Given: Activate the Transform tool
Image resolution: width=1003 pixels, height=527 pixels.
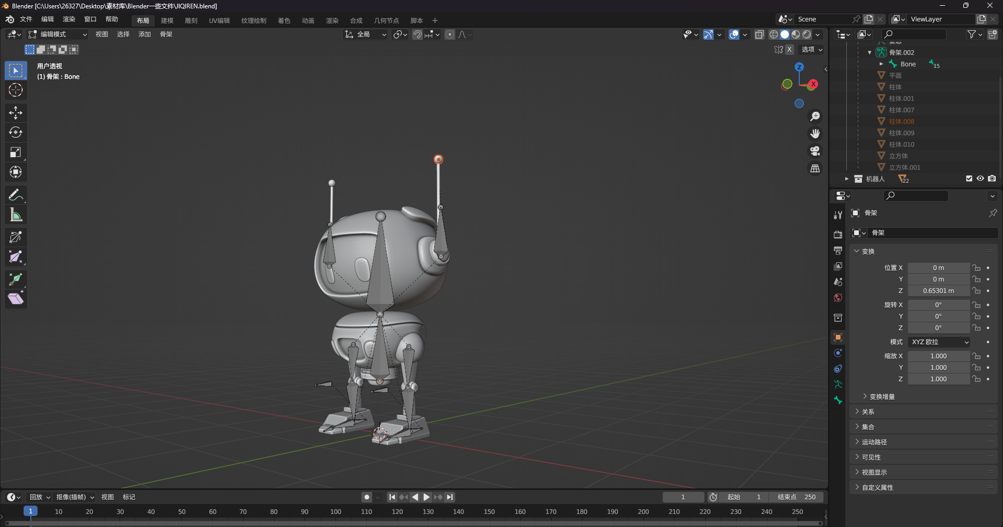Looking at the screenshot, I should click(16, 172).
